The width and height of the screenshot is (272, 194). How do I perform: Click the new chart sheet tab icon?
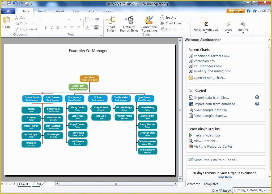[x=39, y=184]
